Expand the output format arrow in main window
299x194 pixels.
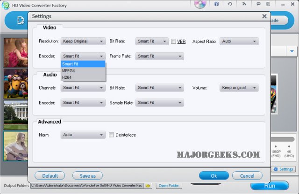point(292,51)
